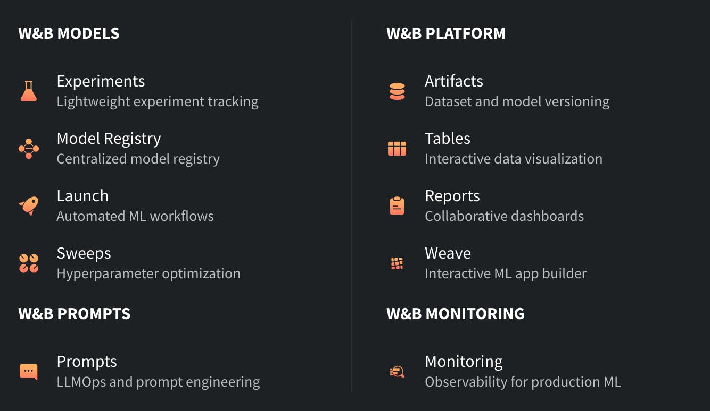Click the Monitoring magnifier icon
Screen dimensions: 710x411
[397, 372]
